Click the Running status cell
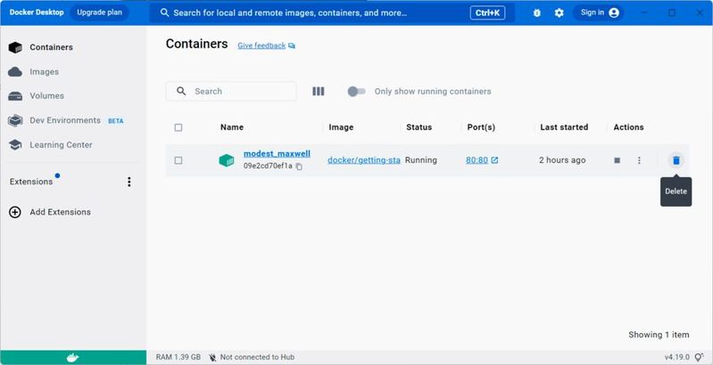The height and width of the screenshot is (365, 713). point(421,160)
